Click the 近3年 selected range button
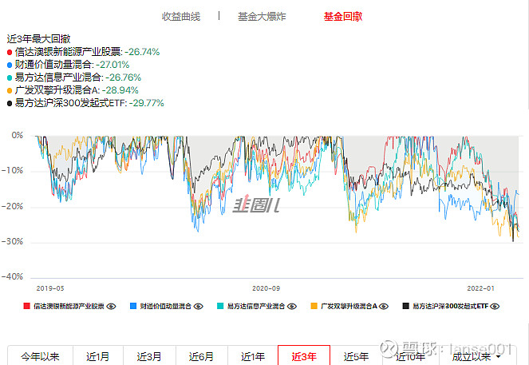The image size is (529, 365). pyautogui.click(x=304, y=356)
